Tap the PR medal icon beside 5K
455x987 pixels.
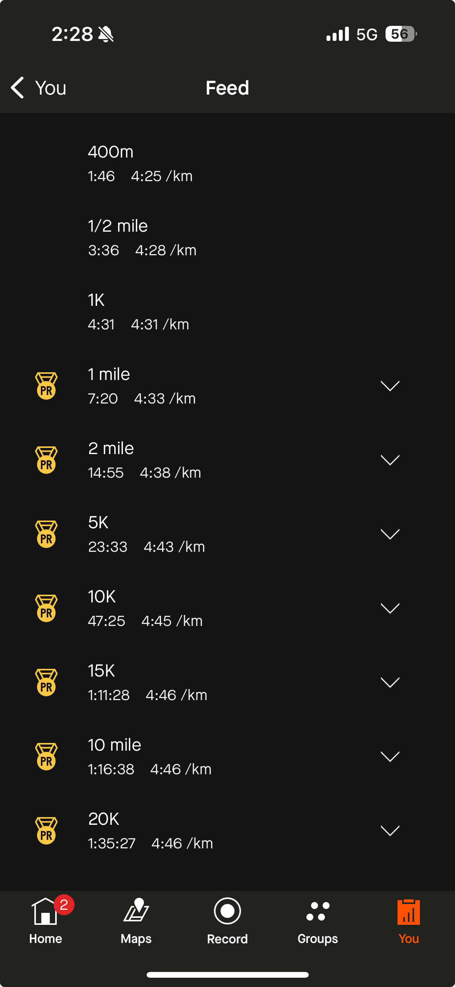tap(46, 534)
